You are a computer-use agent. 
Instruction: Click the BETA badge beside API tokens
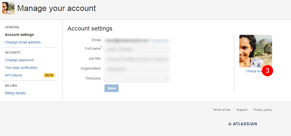49,75
